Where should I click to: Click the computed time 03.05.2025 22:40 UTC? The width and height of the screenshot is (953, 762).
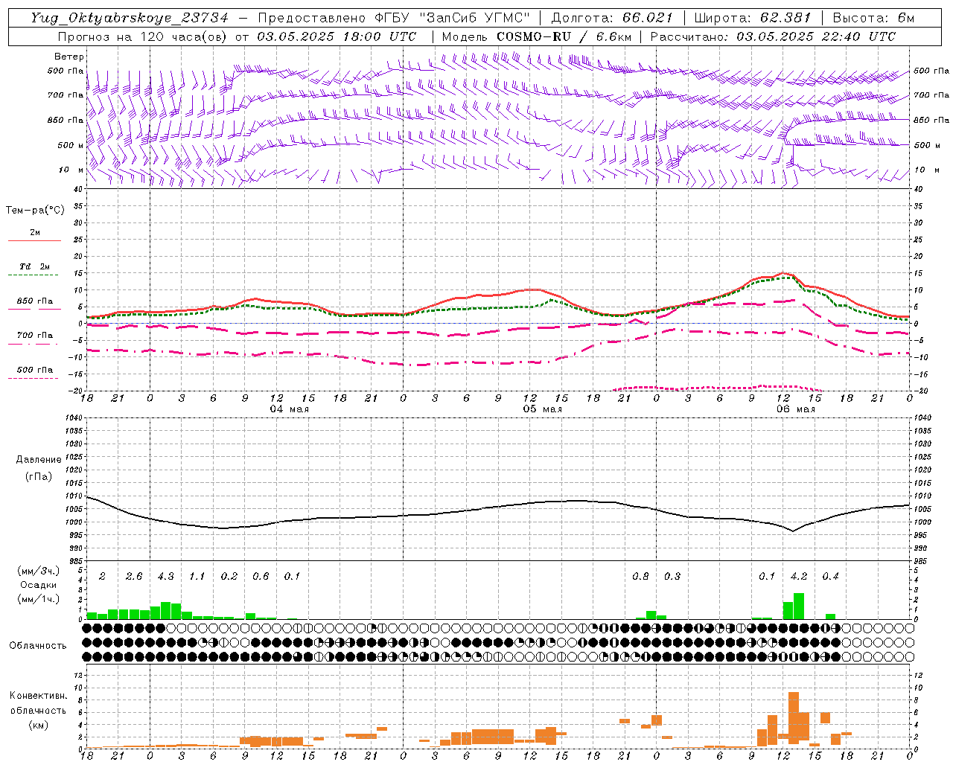(x=816, y=36)
